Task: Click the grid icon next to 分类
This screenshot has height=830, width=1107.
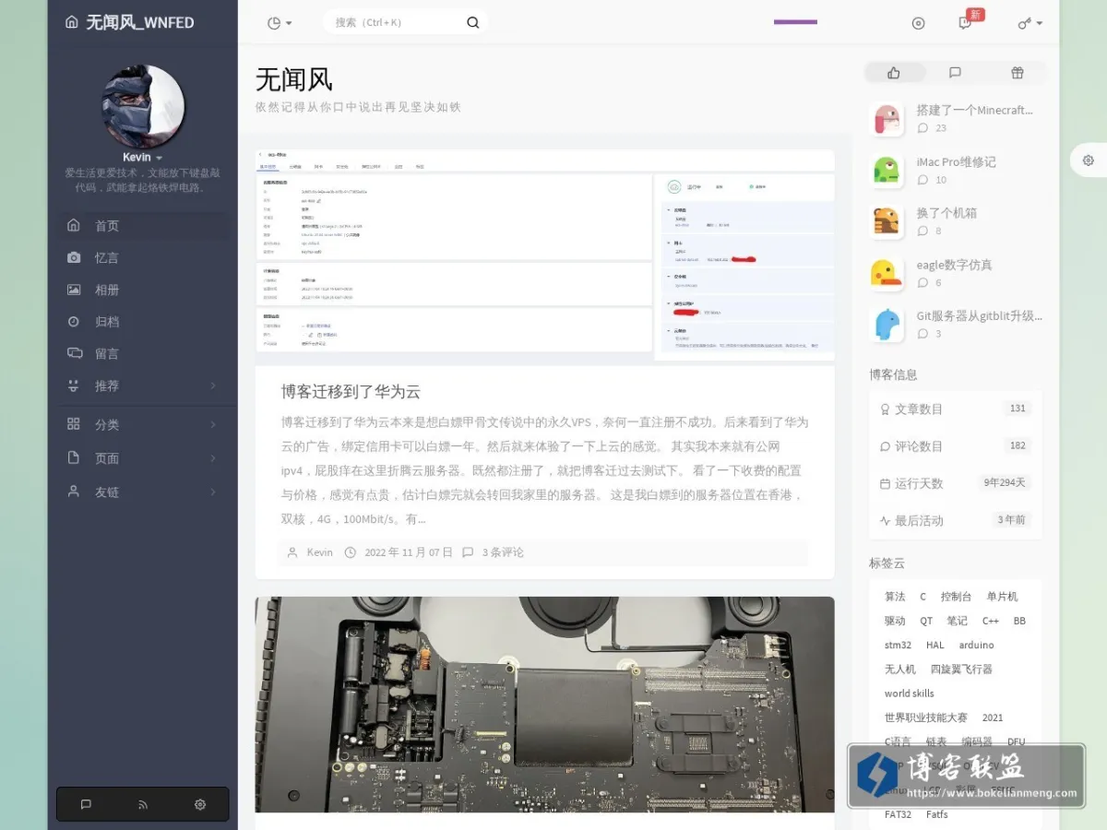Action: click(x=74, y=424)
